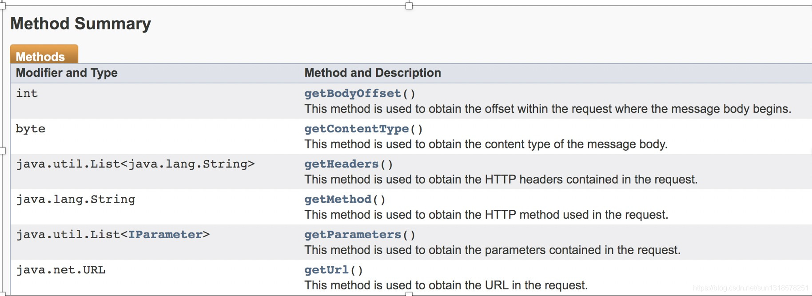The width and height of the screenshot is (812, 296).
Task: Open the getBodyOffset method link
Action: click(x=353, y=94)
